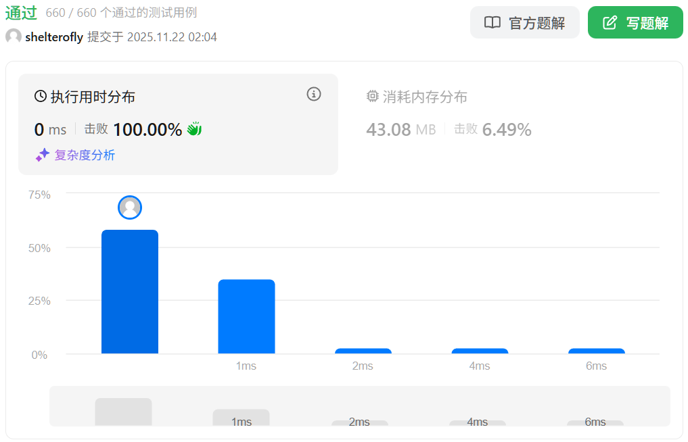Click the avatar marker above the tallest bar

130,207
